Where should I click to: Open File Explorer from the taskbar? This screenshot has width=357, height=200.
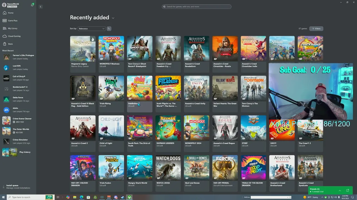coord(75,197)
